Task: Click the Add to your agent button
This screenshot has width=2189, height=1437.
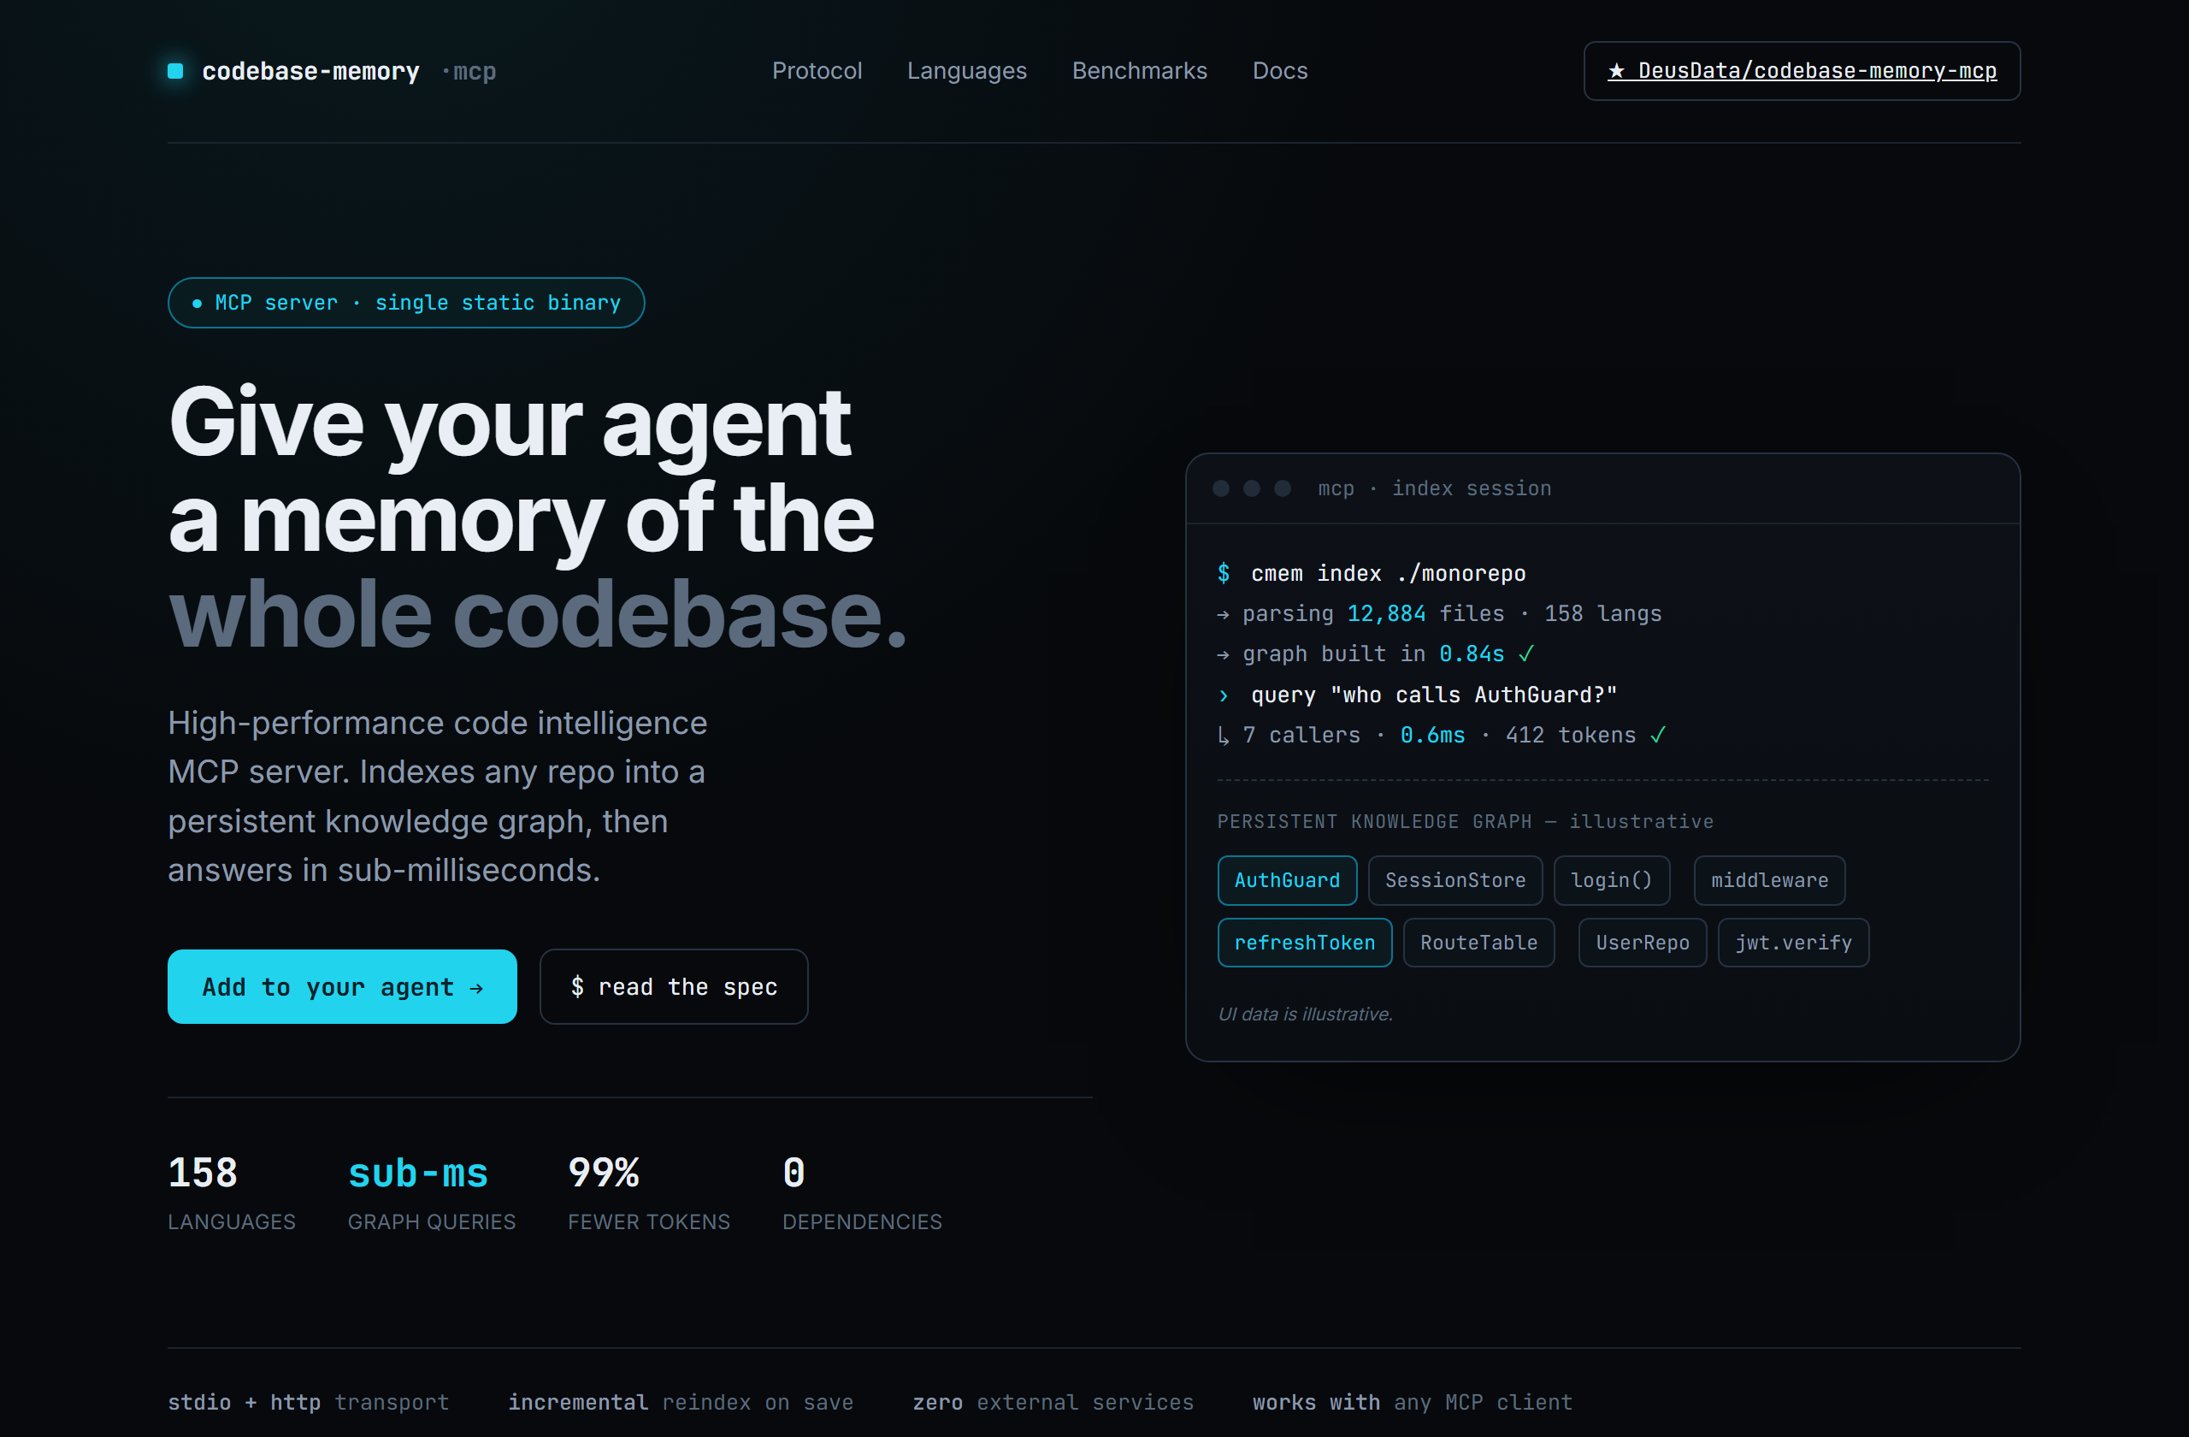Action: [x=342, y=986]
